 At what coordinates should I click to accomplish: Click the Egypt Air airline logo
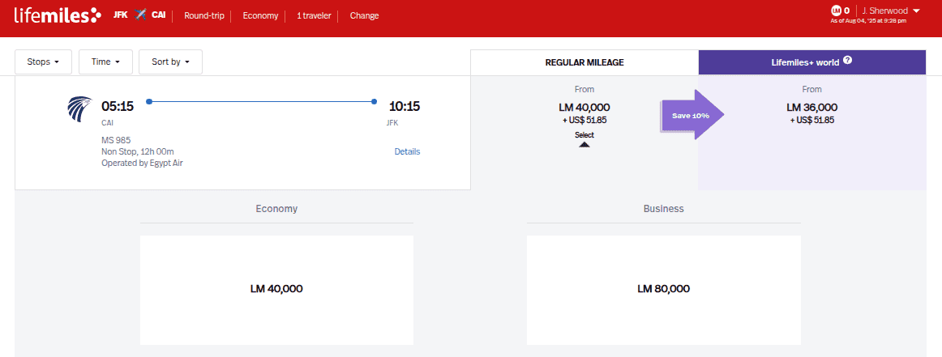coord(80,108)
